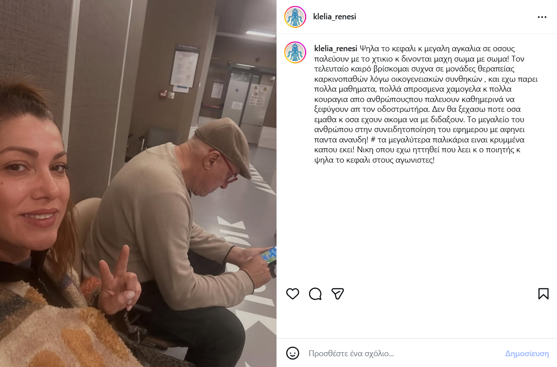Viewport: 557px width, 367px height.
Task: Open comments via the speech bubble icon
Action: click(315, 294)
